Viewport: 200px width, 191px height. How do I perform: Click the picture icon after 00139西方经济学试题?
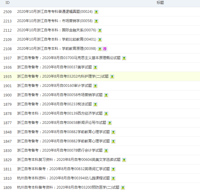(x=106, y=114)
